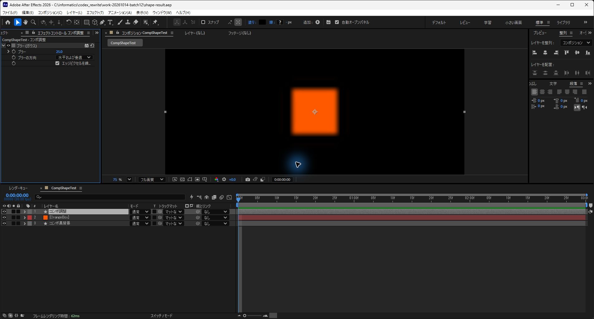
Task: Align layers to the left edge
Action: 535,53
